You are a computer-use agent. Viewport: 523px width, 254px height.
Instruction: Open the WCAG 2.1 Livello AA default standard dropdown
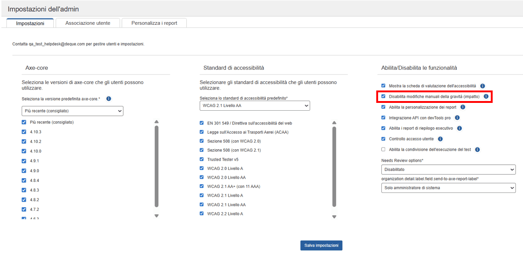(x=254, y=106)
